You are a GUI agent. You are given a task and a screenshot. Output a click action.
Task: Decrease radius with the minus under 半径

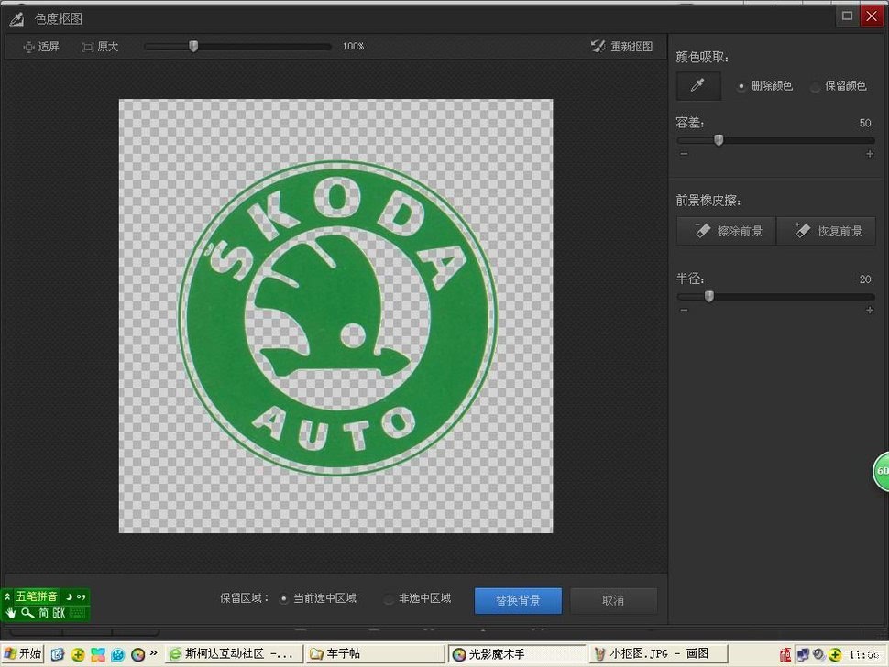684,310
